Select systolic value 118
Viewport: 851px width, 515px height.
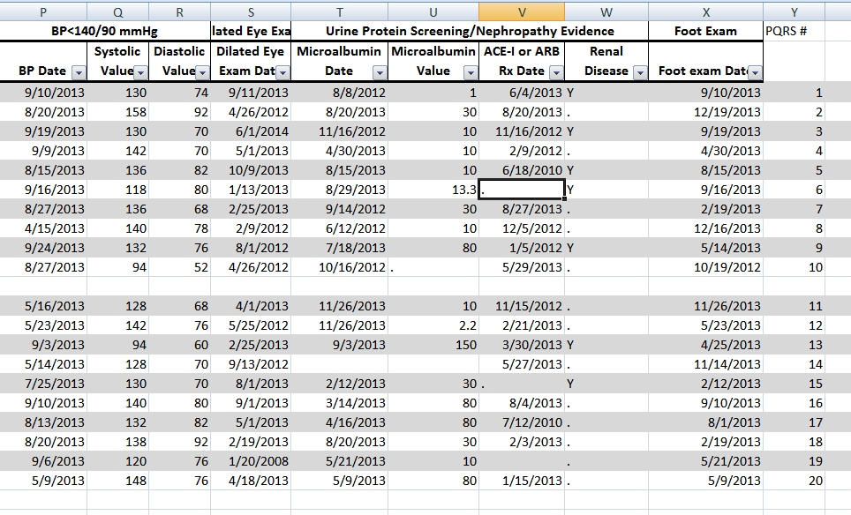click(x=117, y=190)
